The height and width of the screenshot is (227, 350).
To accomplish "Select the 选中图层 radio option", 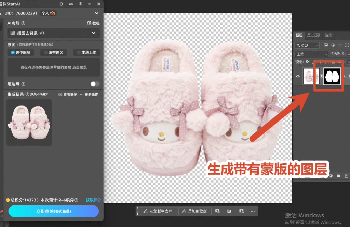I will tap(21, 53).
